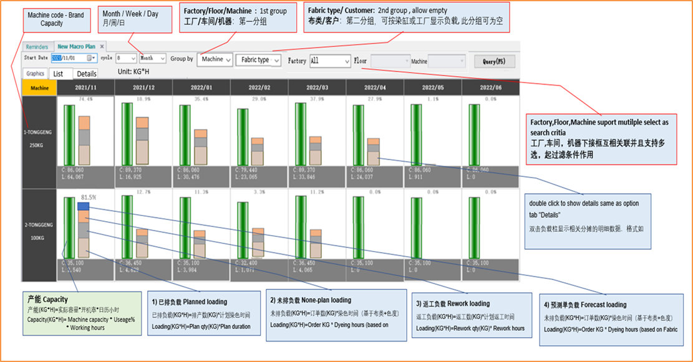Viewport: 693px width, 362px height.
Task: Select the 2022/03 column header
Action: click(316, 88)
